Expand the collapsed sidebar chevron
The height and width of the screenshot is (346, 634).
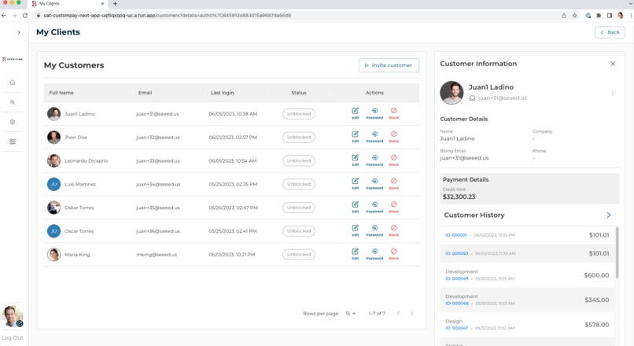(x=19, y=32)
